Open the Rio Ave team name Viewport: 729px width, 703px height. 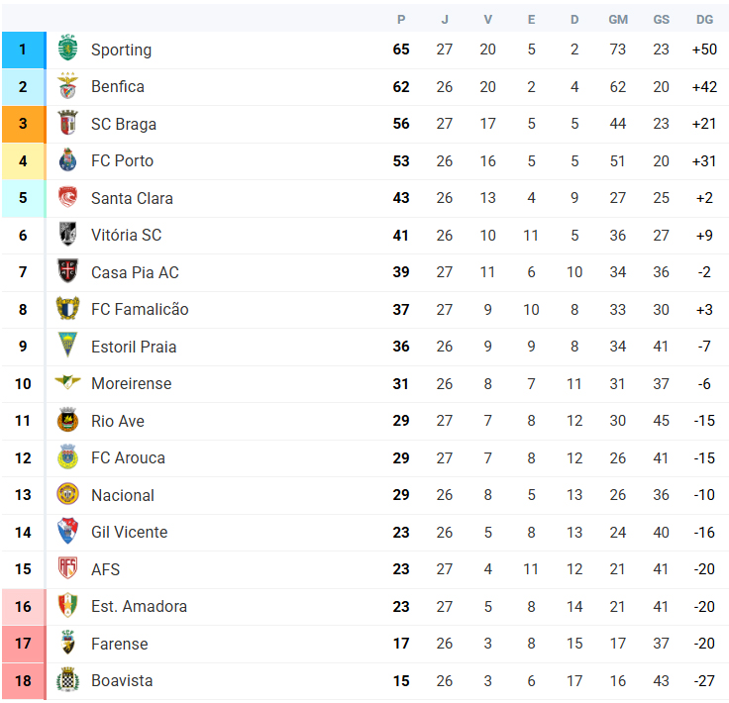click(118, 421)
